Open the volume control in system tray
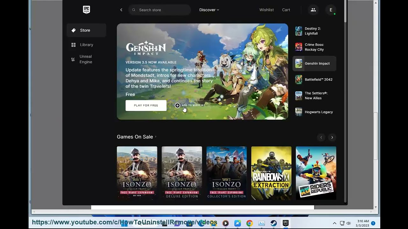The width and height of the screenshot is (408, 229). coord(348,223)
